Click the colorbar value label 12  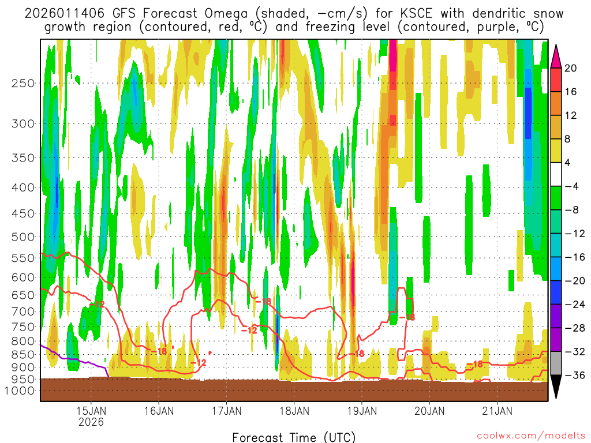pyautogui.click(x=570, y=115)
